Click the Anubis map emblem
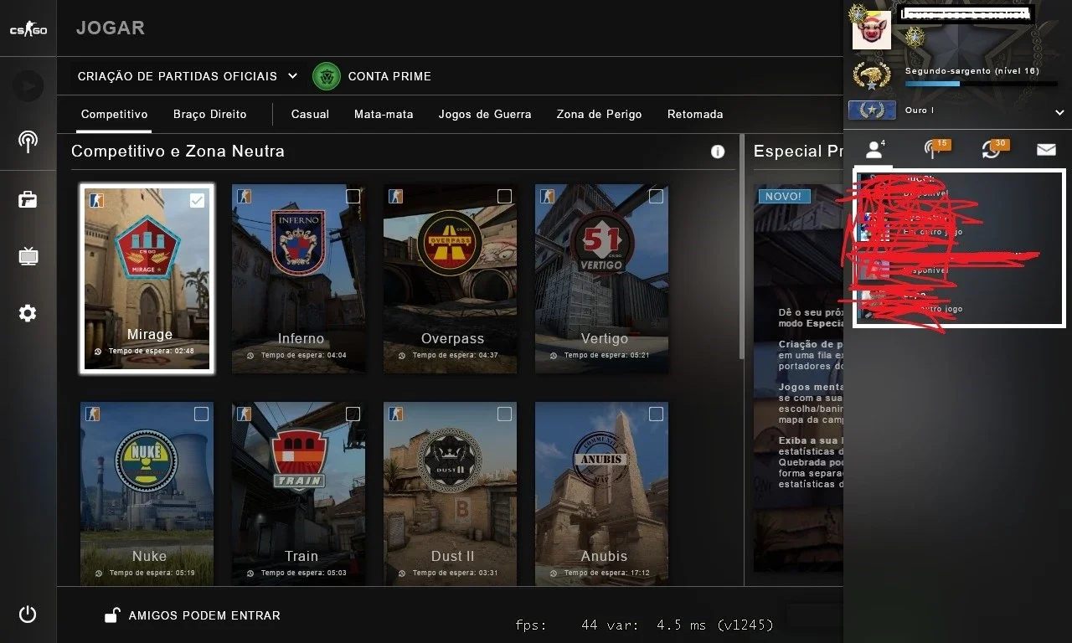The width and height of the screenshot is (1072, 643). [601, 460]
